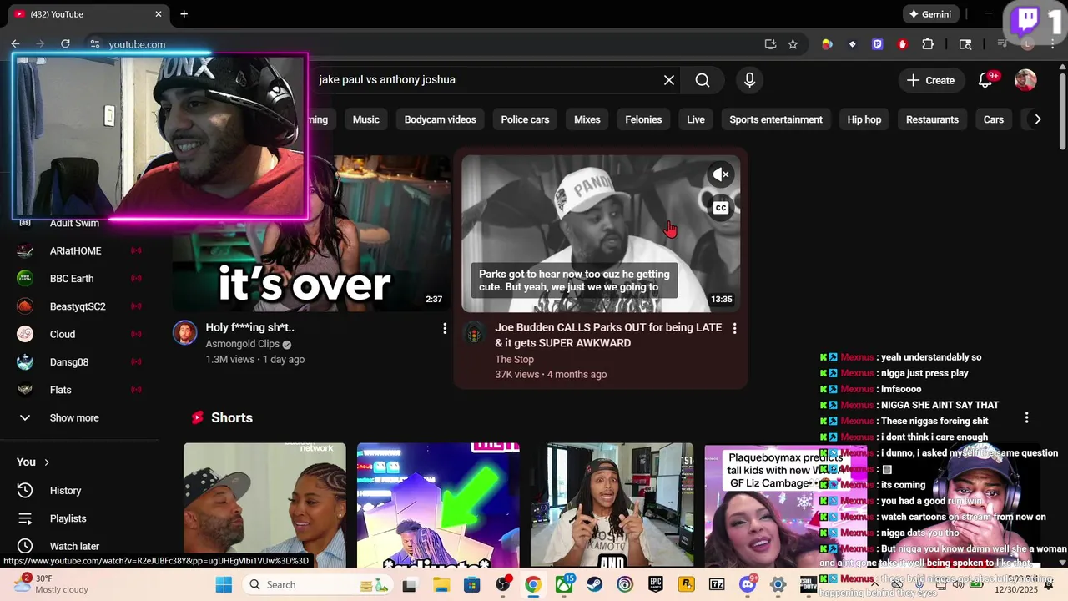Close the (432) YouTube tab
The image size is (1068, 601).
click(x=159, y=14)
